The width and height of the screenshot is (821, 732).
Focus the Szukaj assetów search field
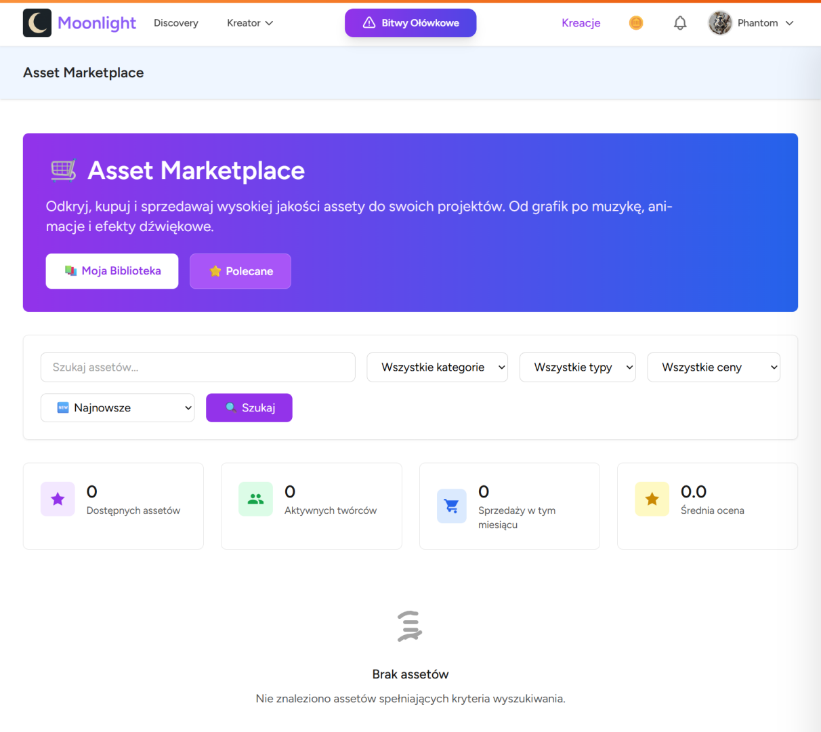click(198, 367)
